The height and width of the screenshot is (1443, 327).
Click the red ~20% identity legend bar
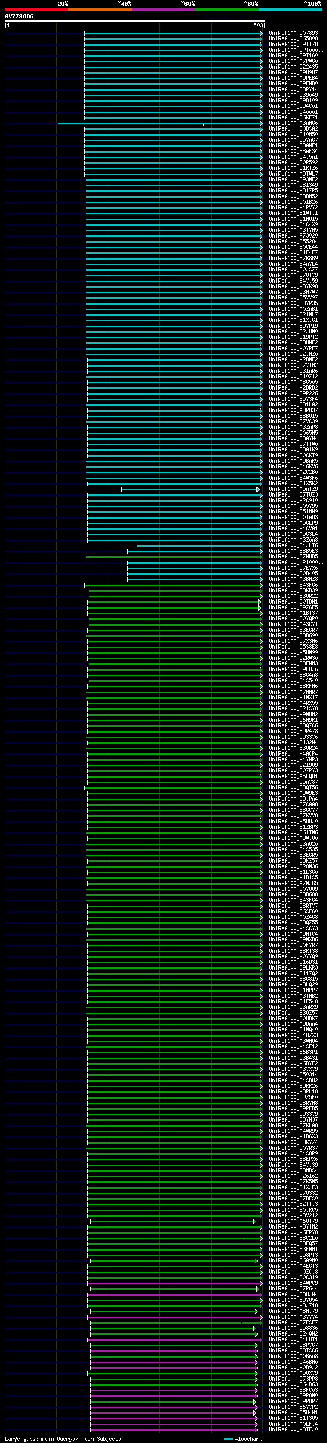click(36, 9)
